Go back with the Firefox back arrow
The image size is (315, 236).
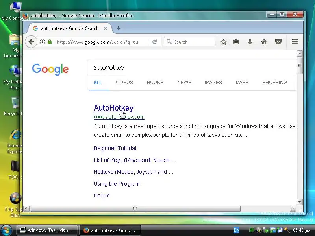[x=31, y=42]
